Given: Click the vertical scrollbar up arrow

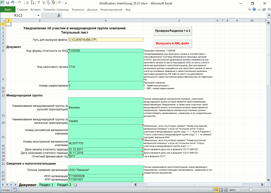Looking at the screenshot, I should tap(269, 23).
